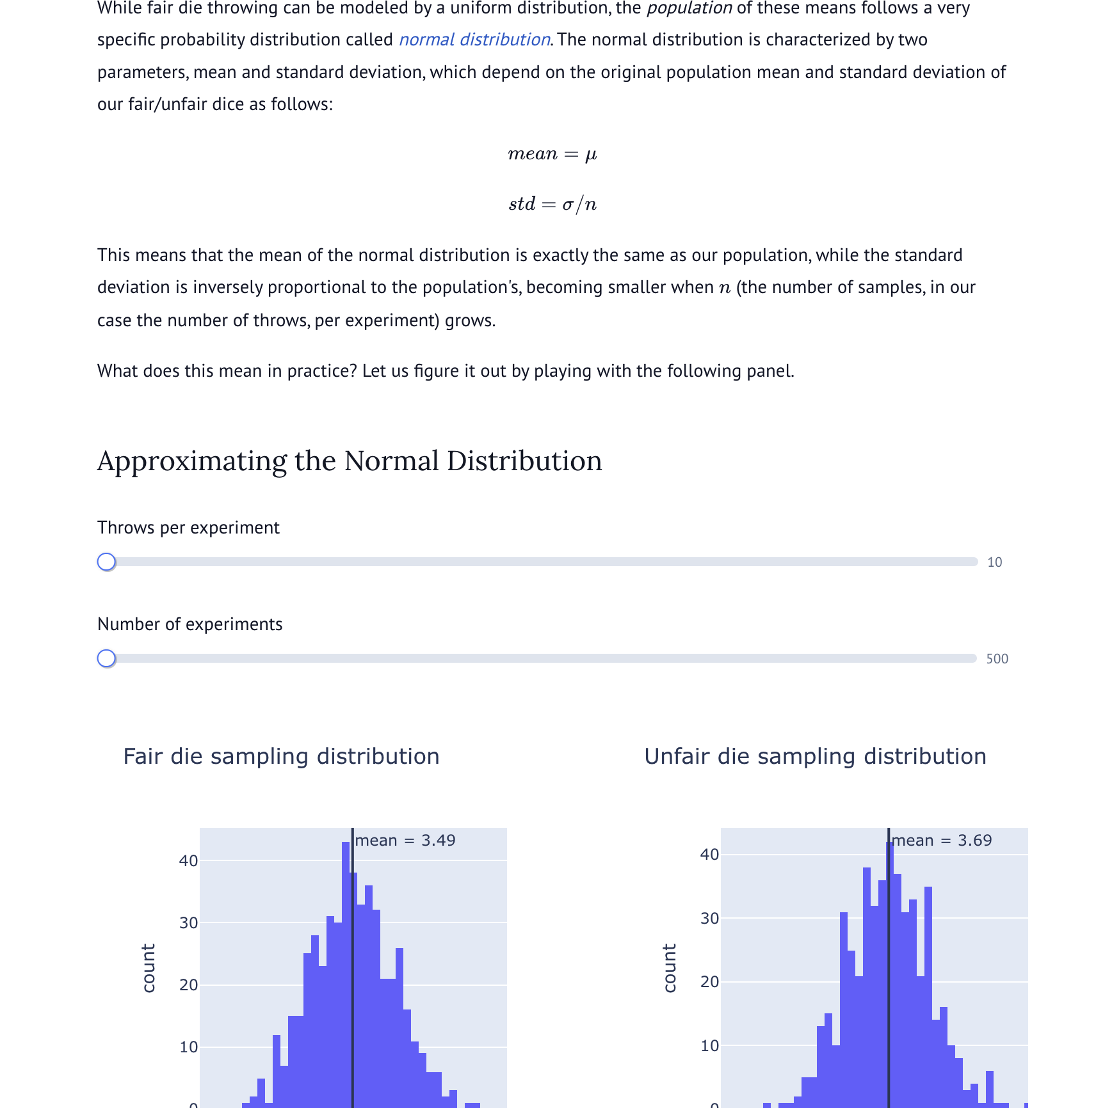Click the mean = 3.49 annotation

point(405,840)
